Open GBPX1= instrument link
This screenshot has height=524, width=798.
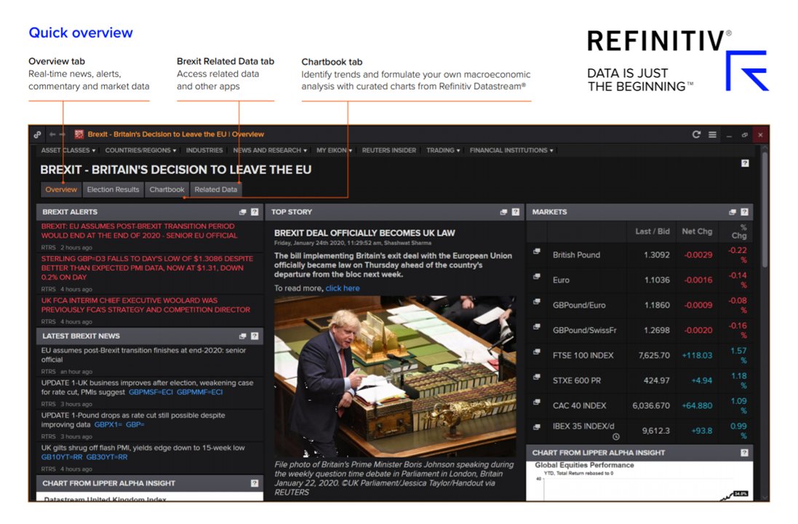pyautogui.click(x=107, y=425)
